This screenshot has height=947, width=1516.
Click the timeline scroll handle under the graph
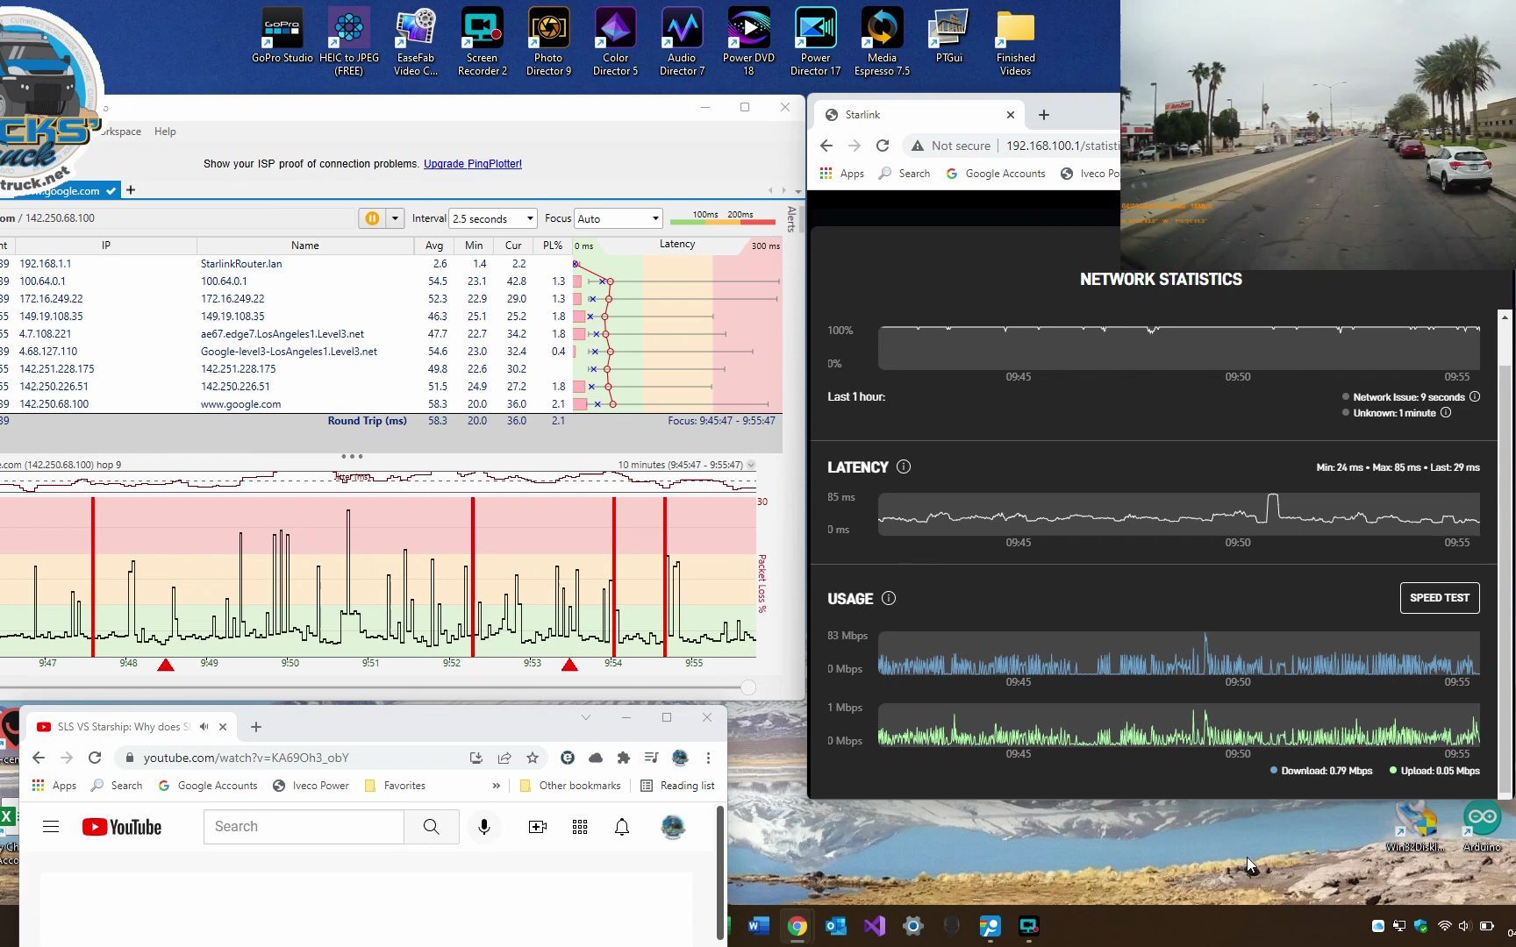[748, 688]
